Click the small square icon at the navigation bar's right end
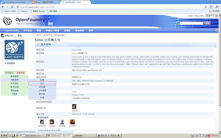Screen dimensions: 221x138 click(x=217, y=30)
